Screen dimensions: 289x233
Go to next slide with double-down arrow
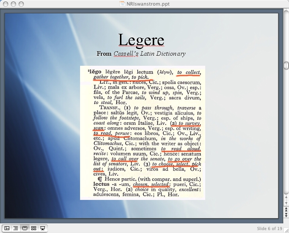point(286,215)
